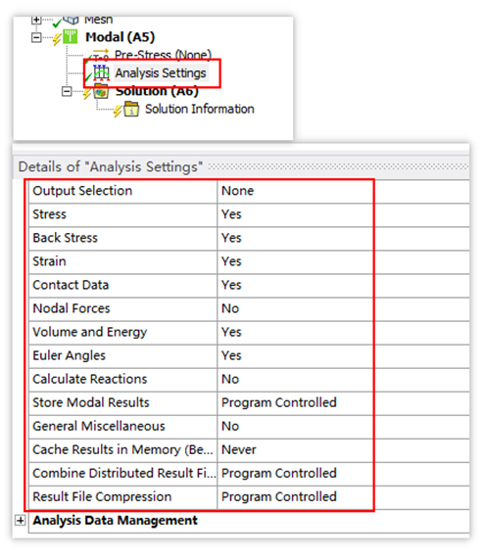This screenshot has width=484, height=556.
Task: Change Cache Results in Memory value Never
Action: tap(295, 450)
